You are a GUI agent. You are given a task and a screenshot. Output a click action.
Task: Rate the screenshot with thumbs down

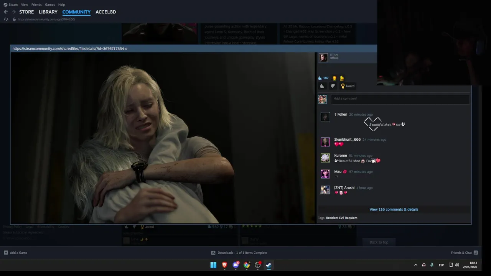[333, 86]
